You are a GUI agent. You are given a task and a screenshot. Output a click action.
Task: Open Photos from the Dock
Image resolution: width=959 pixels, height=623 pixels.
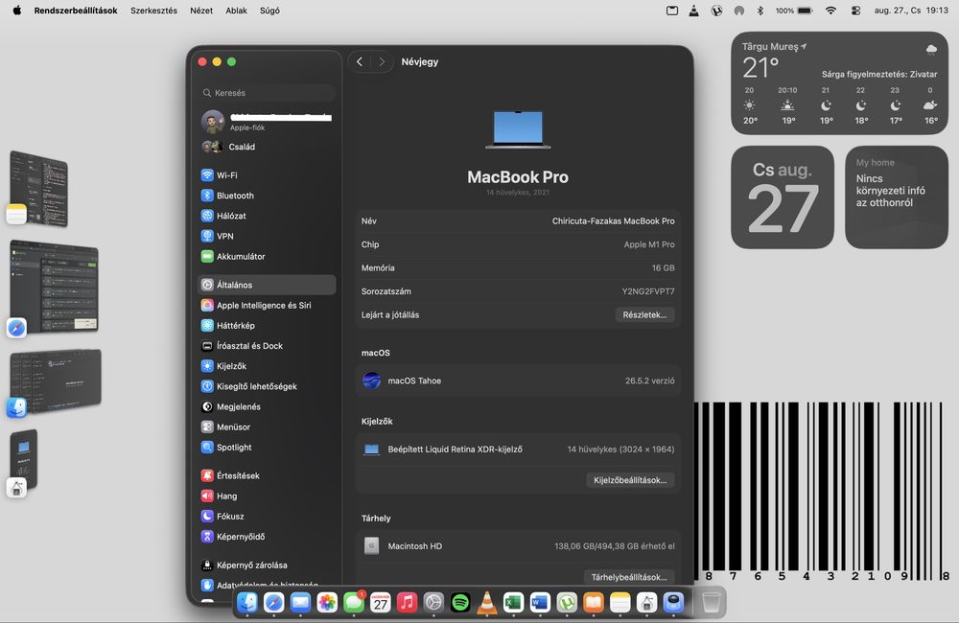pyautogui.click(x=327, y=604)
